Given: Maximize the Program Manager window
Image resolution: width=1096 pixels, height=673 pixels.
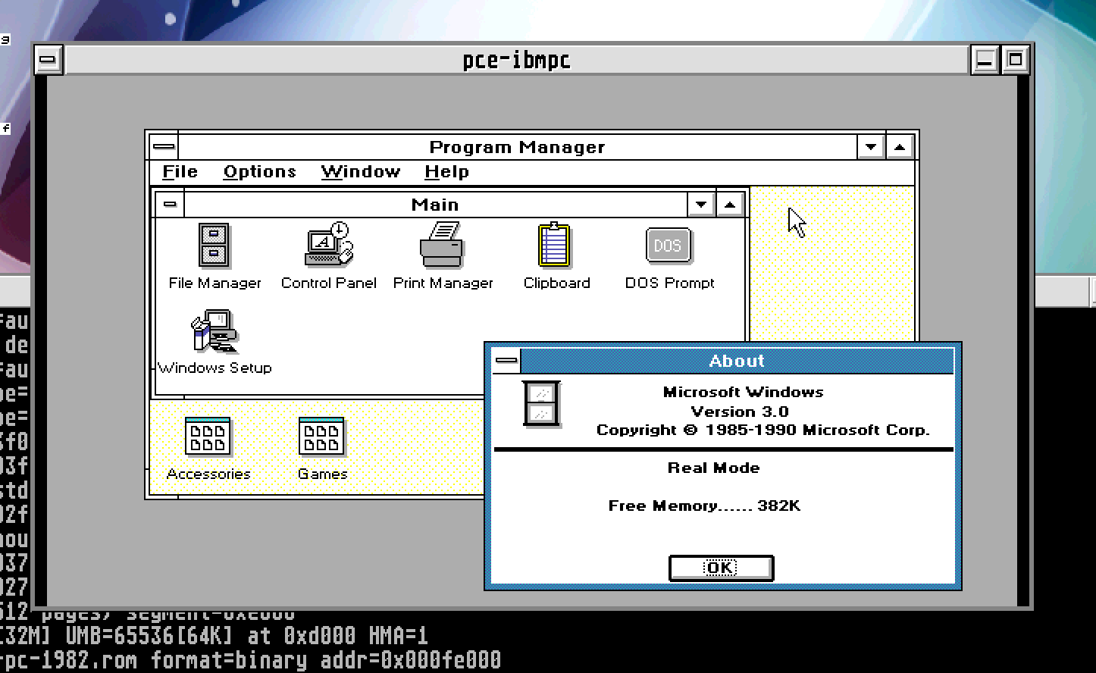Looking at the screenshot, I should click(900, 146).
